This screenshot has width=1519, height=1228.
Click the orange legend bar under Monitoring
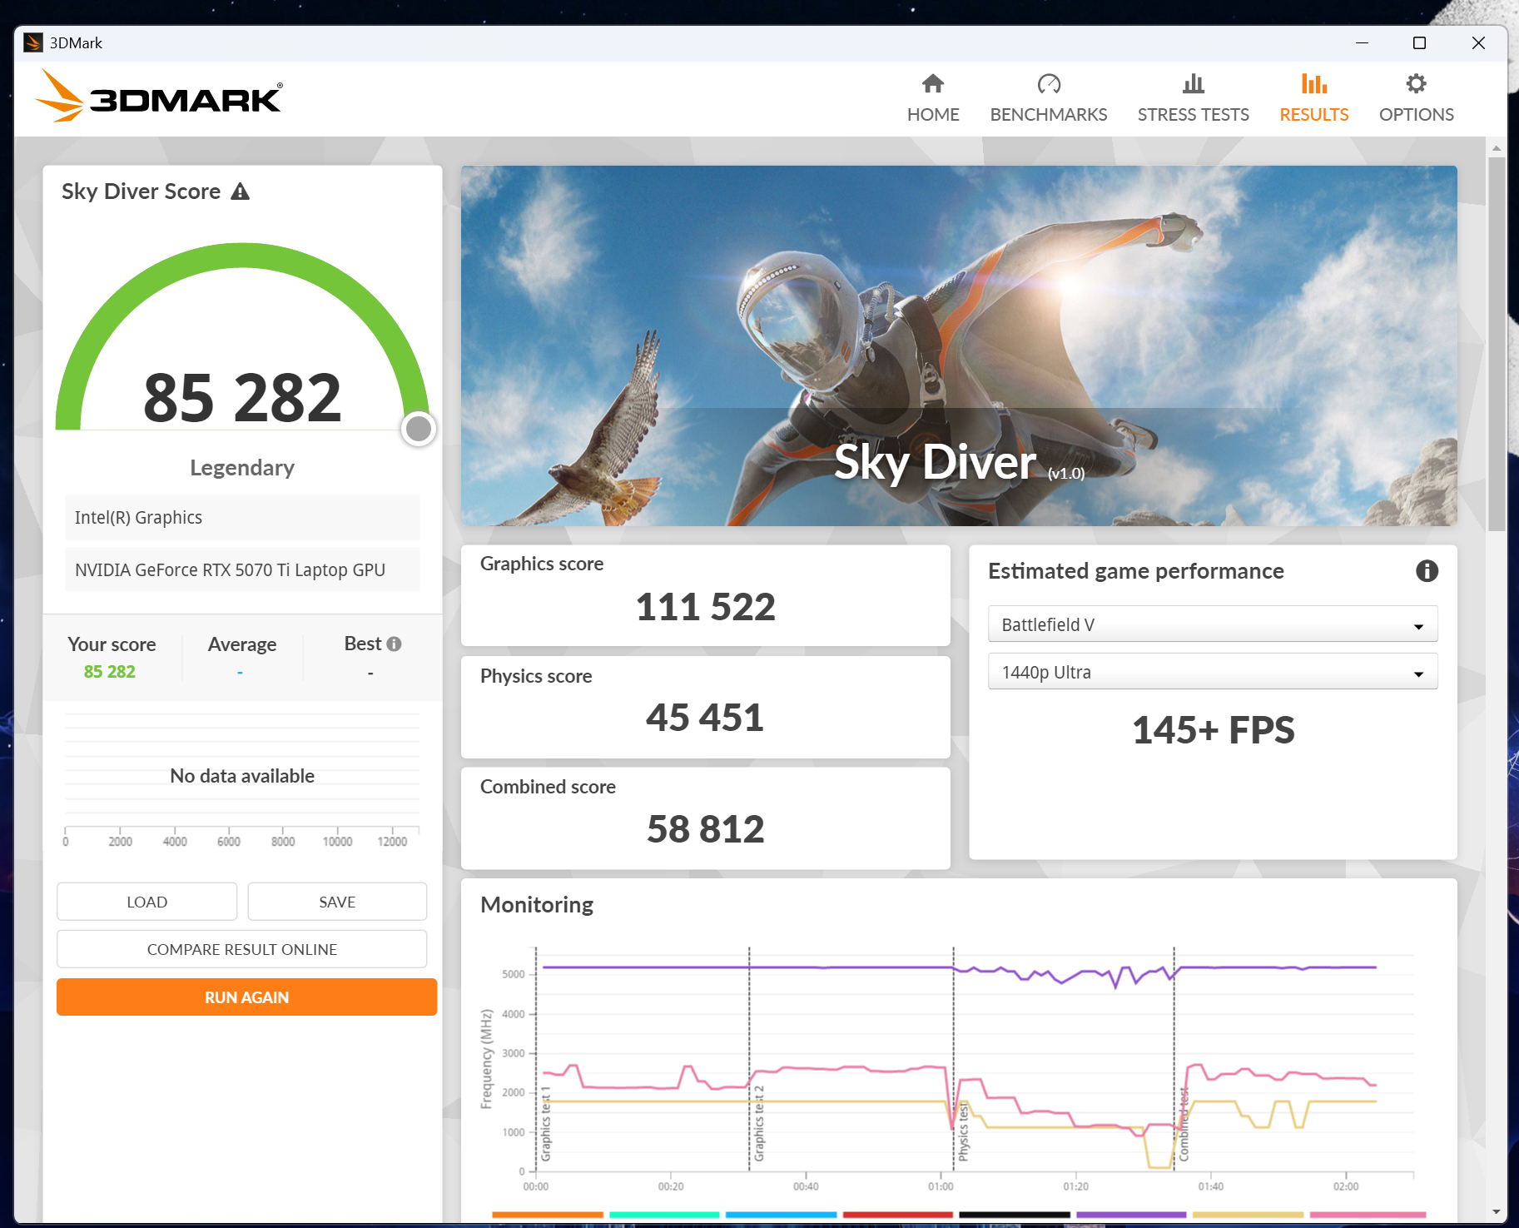[x=548, y=1215]
